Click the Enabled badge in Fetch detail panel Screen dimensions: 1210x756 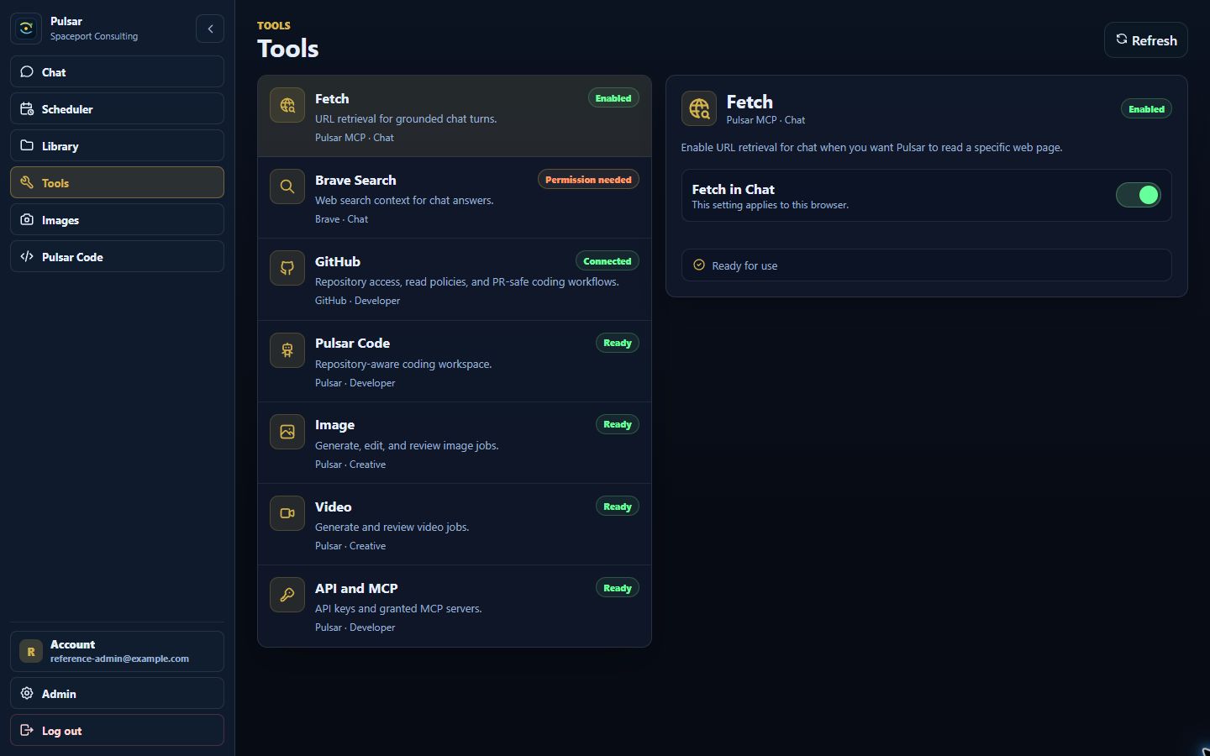[1146, 109]
